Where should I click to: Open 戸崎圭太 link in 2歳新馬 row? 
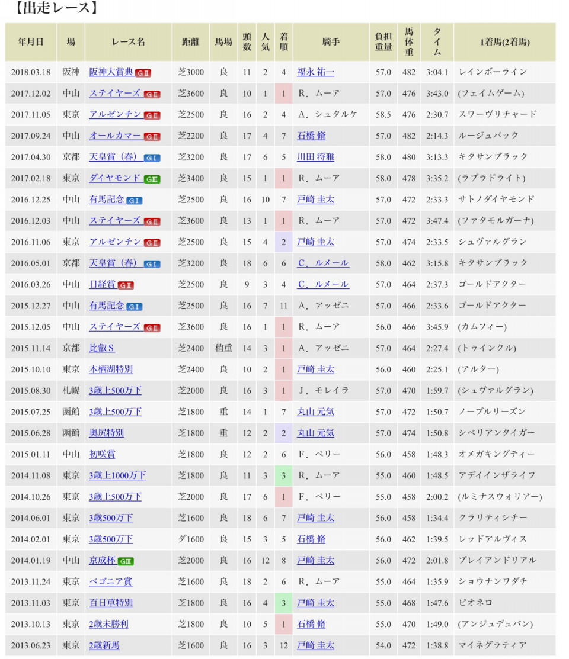pos(316,645)
